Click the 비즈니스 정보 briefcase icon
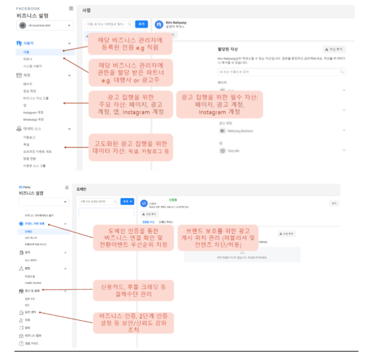Viewport: 367px width, 358px height. pos(21,336)
